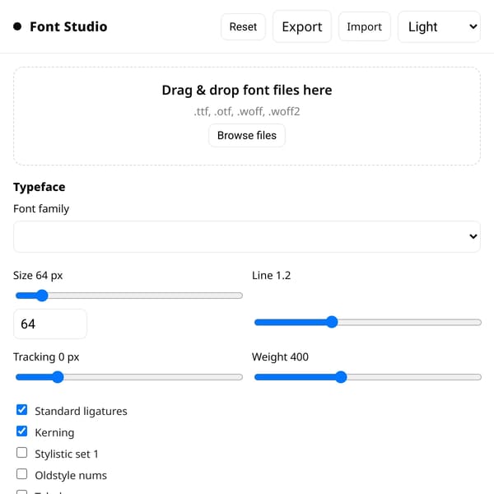This screenshot has height=494, width=494.
Task: Enable Oldstyle nums checkbox
Action: (x=21, y=474)
